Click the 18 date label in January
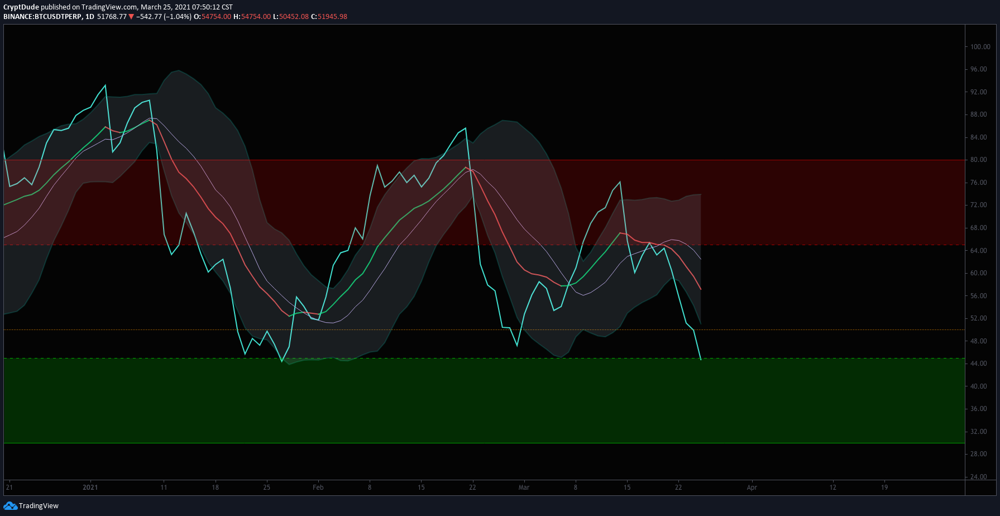 click(x=216, y=488)
